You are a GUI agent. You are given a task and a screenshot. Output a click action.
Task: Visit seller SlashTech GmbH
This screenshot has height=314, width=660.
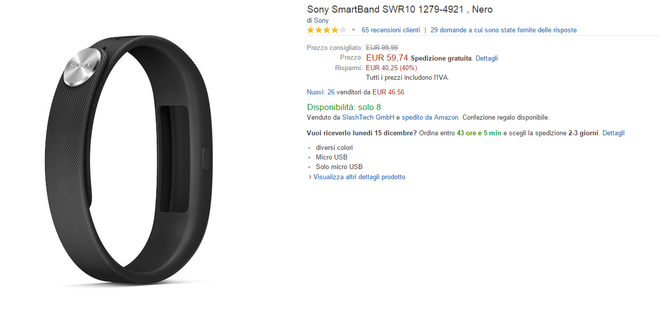[x=368, y=117]
